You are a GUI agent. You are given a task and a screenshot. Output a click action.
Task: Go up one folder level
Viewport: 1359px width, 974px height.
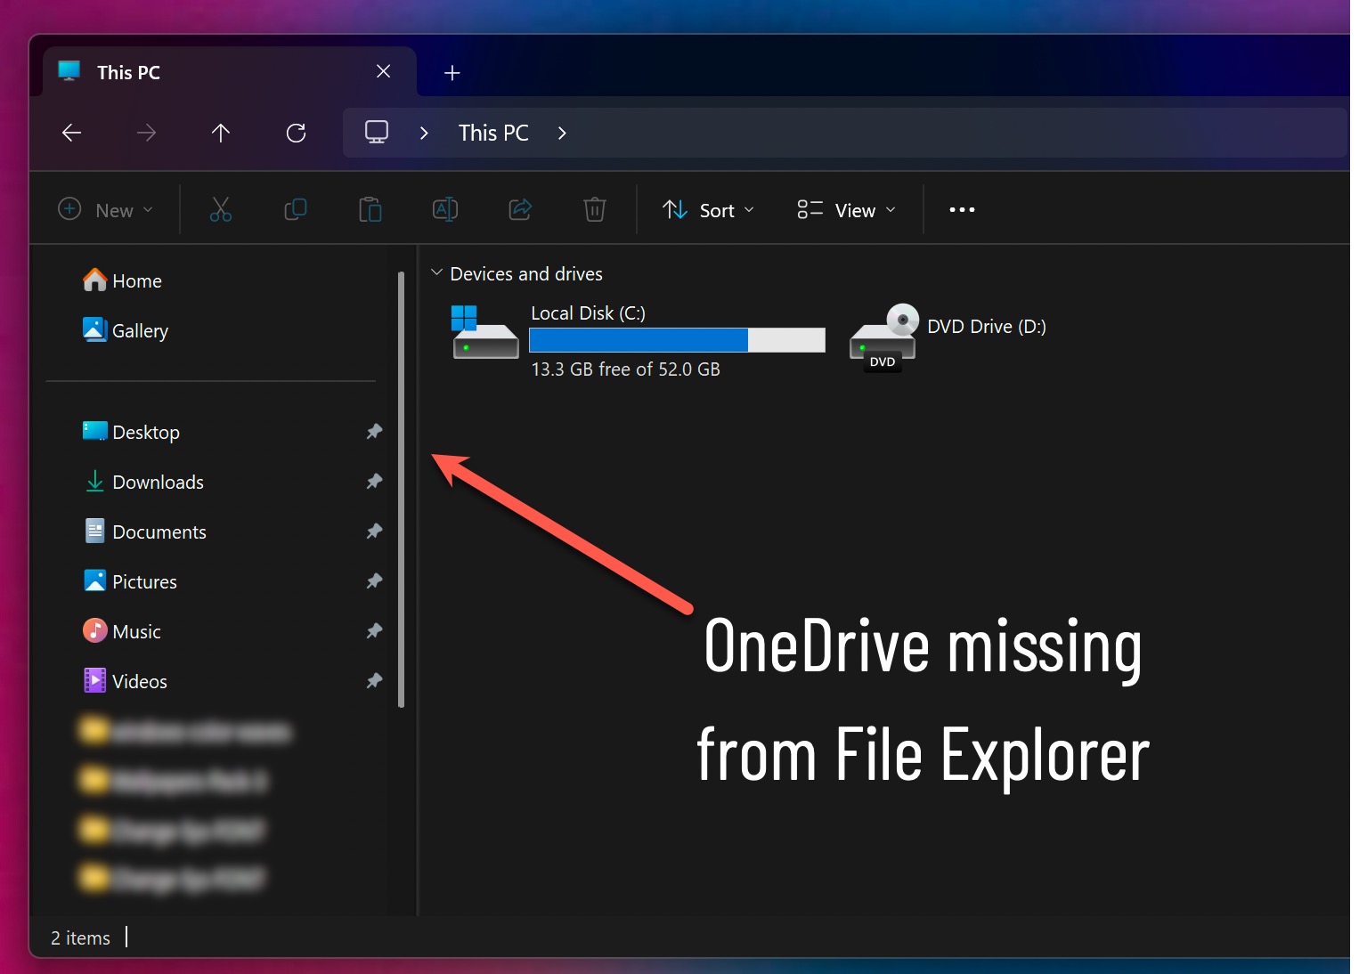click(221, 134)
